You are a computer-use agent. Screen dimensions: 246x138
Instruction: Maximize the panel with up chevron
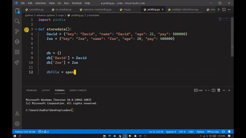point(224,90)
